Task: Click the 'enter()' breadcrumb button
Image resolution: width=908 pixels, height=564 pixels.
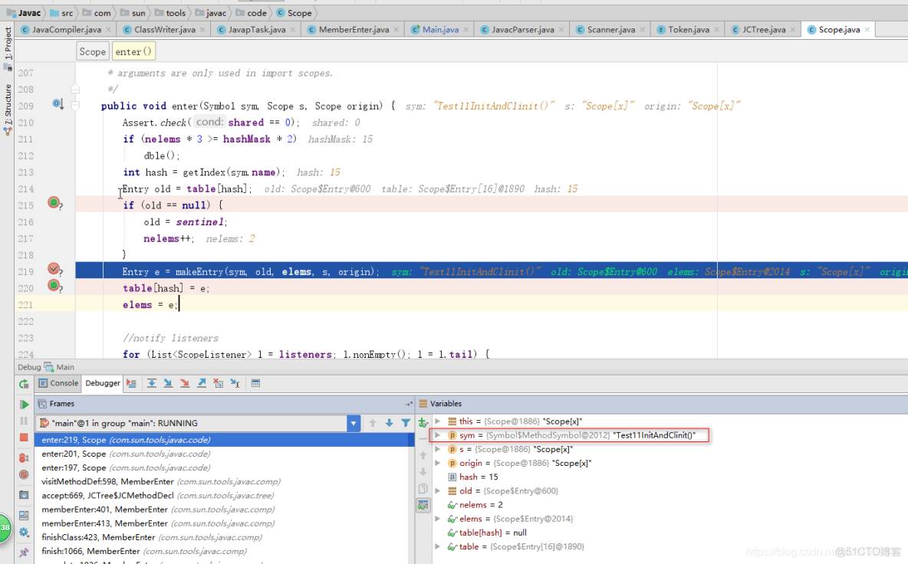Action: pyautogui.click(x=133, y=51)
